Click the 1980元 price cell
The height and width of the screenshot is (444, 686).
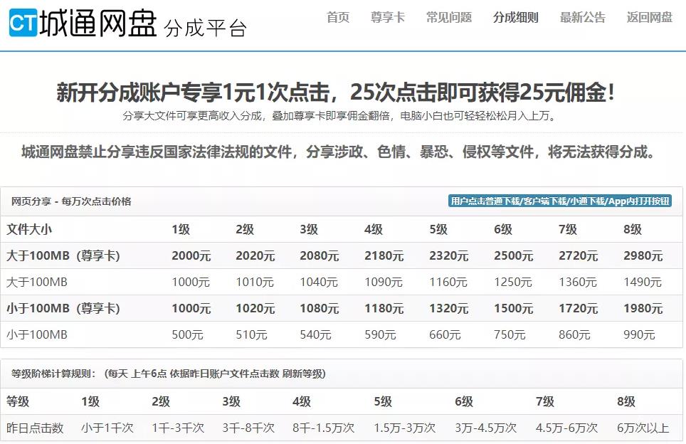643,308
